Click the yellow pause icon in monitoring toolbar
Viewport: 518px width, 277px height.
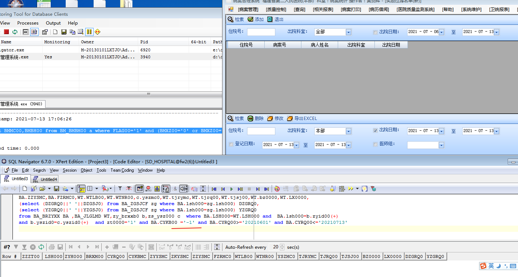[89, 32]
